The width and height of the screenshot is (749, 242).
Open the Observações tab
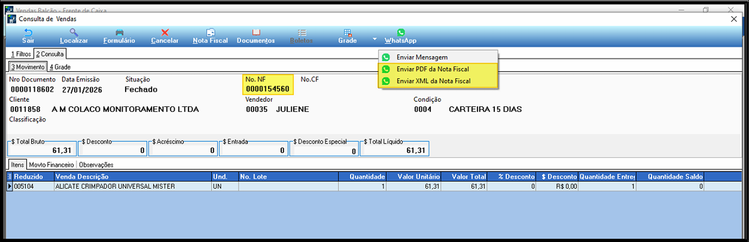click(96, 165)
